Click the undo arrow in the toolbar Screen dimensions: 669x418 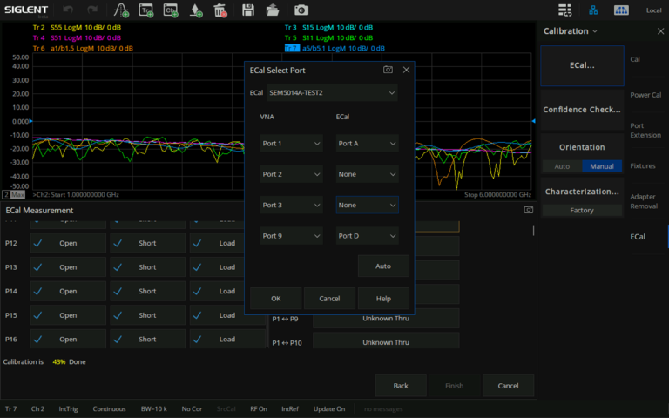(69, 10)
